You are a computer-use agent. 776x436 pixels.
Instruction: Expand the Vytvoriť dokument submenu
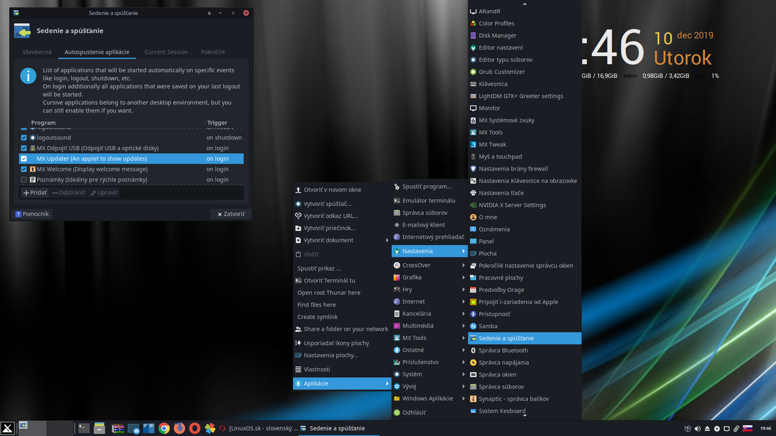342,240
